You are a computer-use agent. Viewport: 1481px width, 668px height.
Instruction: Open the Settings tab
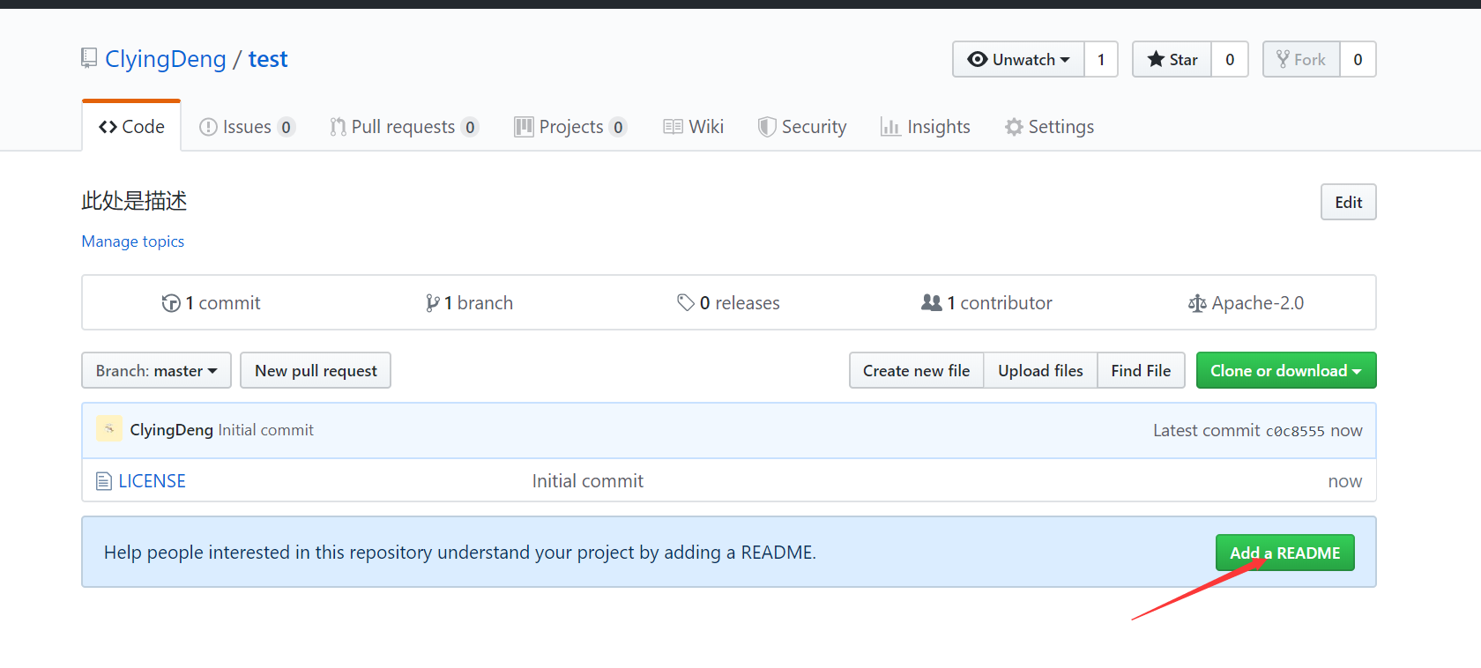click(x=1049, y=127)
